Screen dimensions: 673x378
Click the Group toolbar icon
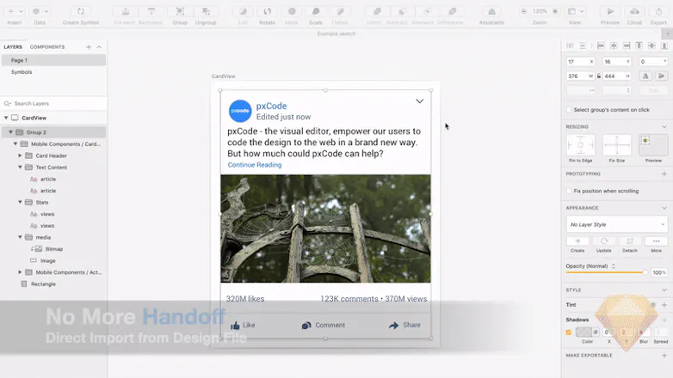tap(180, 11)
